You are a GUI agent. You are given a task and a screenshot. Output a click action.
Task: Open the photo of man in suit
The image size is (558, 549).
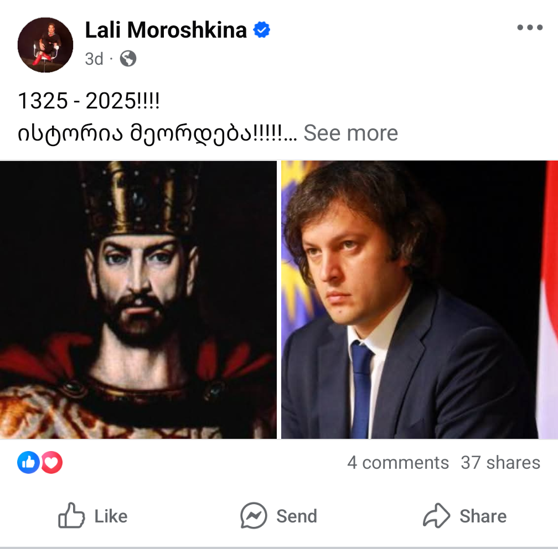pyautogui.click(x=419, y=299)
